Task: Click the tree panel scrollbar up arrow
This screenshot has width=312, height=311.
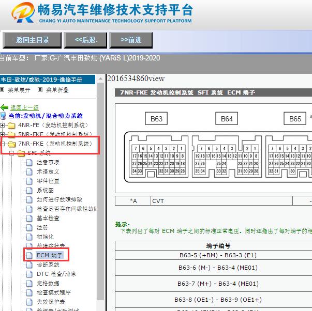Action: (x=101, y=79)
